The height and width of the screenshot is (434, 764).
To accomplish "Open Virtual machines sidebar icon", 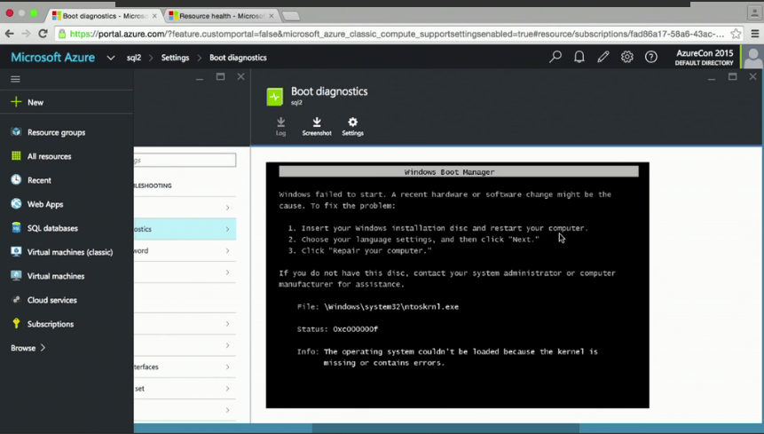I will [x=16, y=275].
